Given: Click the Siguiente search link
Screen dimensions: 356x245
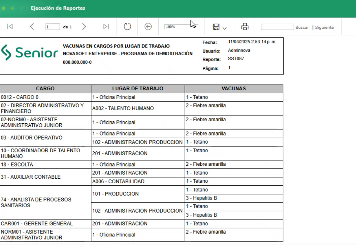Looking at the screenshot, I should tap(324, 27).
